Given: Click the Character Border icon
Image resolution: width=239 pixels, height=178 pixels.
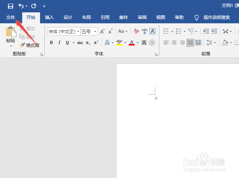Looking at the screenshot, I should pos(152,31).
